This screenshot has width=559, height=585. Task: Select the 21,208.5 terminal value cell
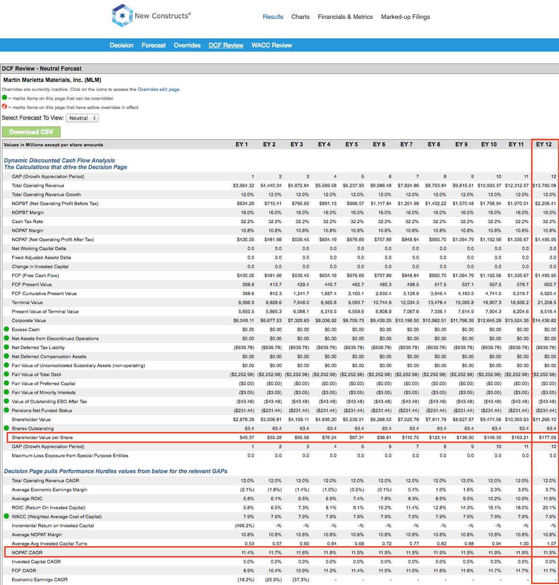pyautogui.click(x=547, y=303)
